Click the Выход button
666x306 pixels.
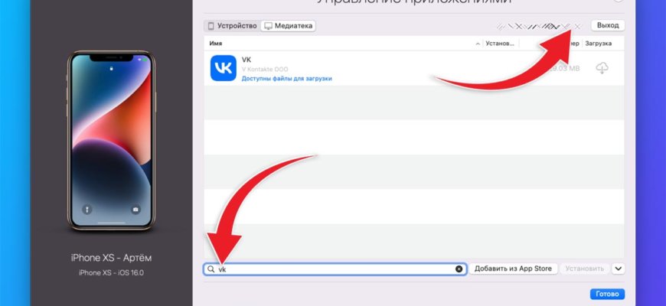pos(608,25)
